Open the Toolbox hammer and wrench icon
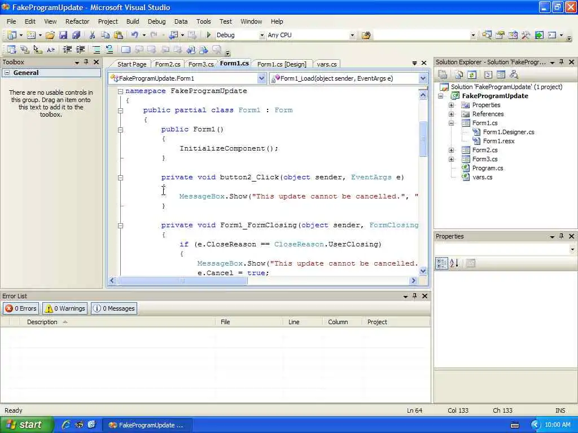This screenshot has width=578, height=433. coord(526,35)
